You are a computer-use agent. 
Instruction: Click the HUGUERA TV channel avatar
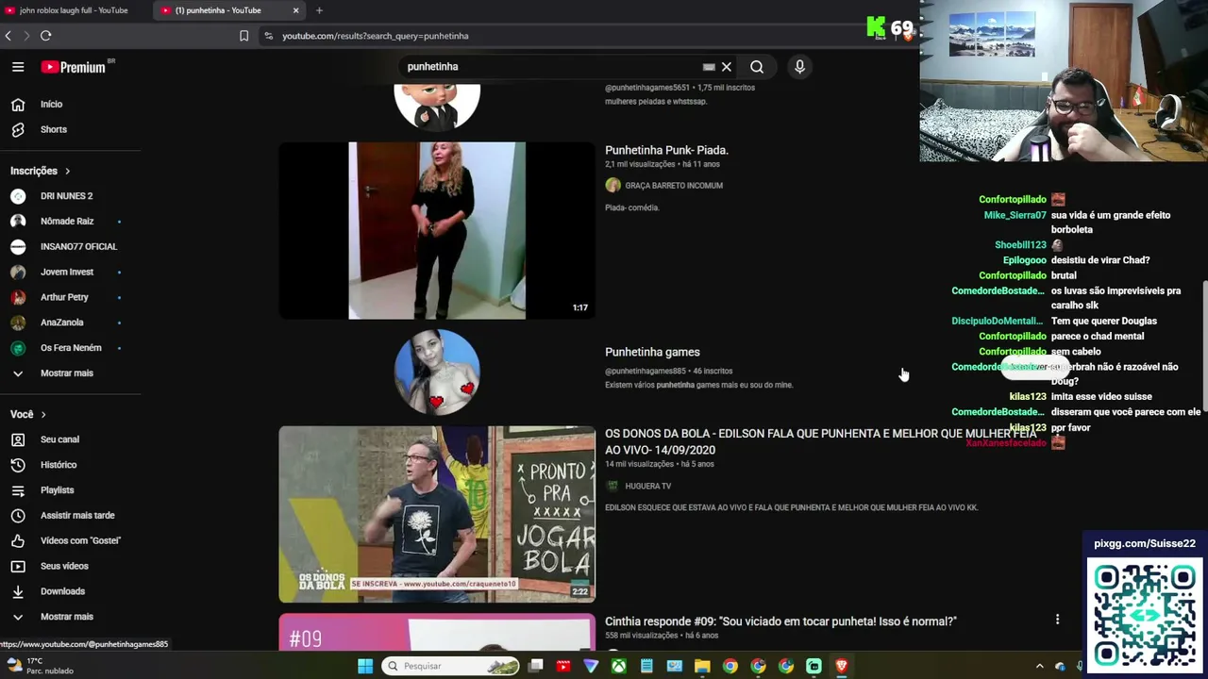(x=613, y=487)
